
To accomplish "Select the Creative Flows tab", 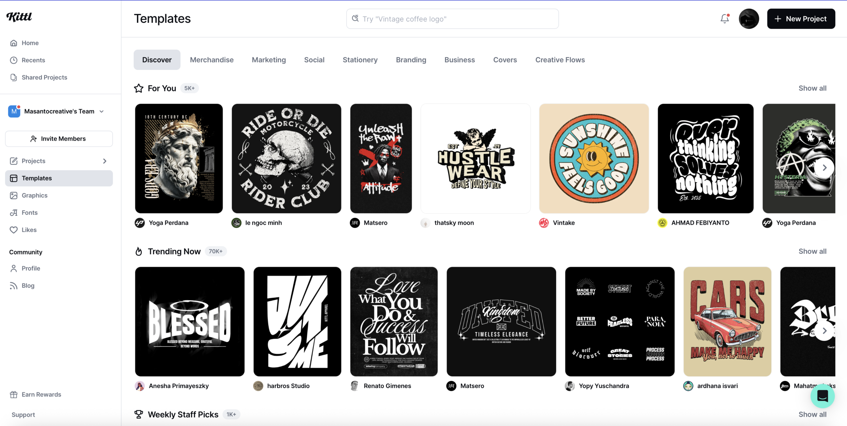I will (560, 60).
